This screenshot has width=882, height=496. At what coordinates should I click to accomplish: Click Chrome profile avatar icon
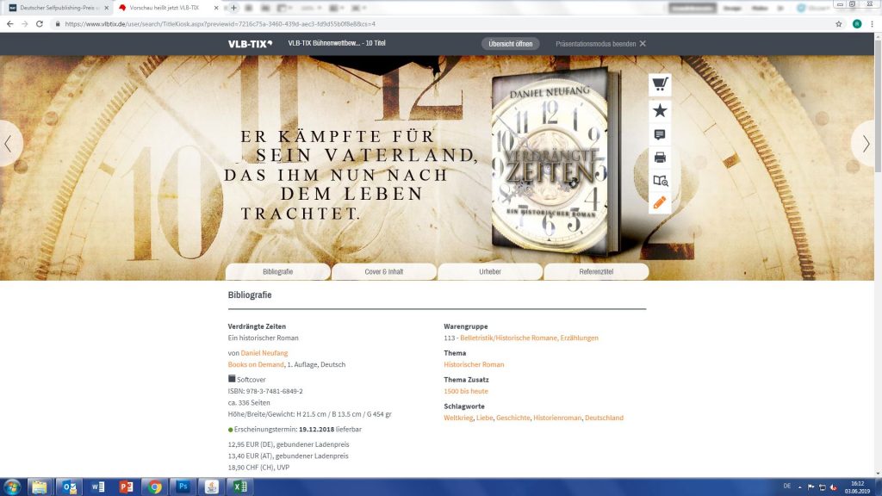click(857, 24)
